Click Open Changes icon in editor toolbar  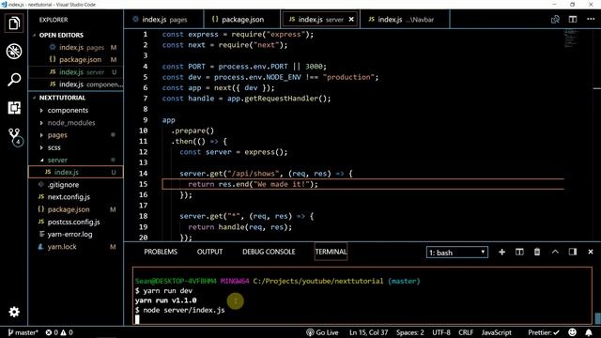tap(555, 19)
